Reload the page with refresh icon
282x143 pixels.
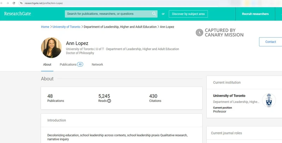pyautogui.click(x=14, y=3)
